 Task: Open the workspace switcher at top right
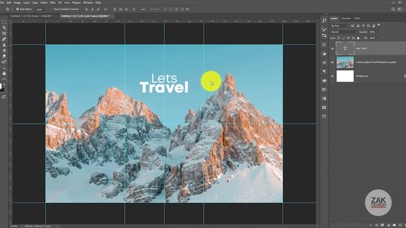[x=400, y=9]
